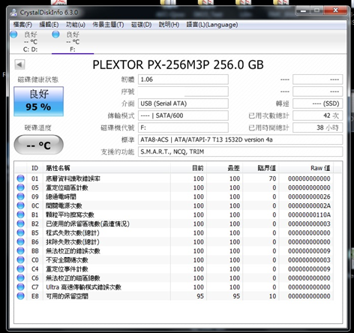Close the CrystalDiskInfo window

click(335, 10)
